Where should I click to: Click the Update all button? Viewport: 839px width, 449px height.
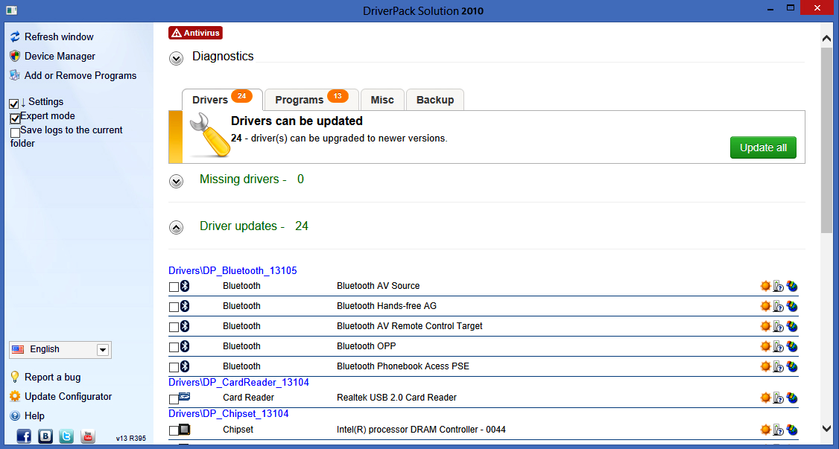coord(763,147)
